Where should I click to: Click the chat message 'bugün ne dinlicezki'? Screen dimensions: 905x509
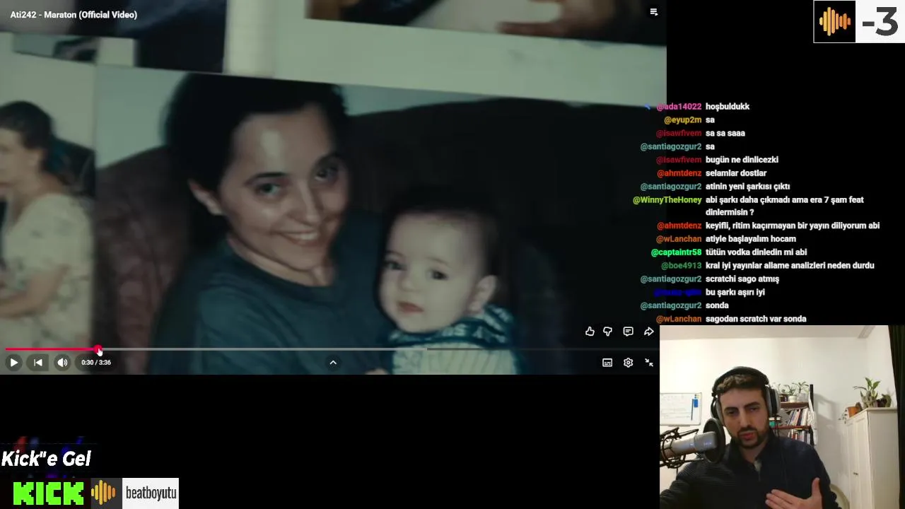click(x=742, y=160)
